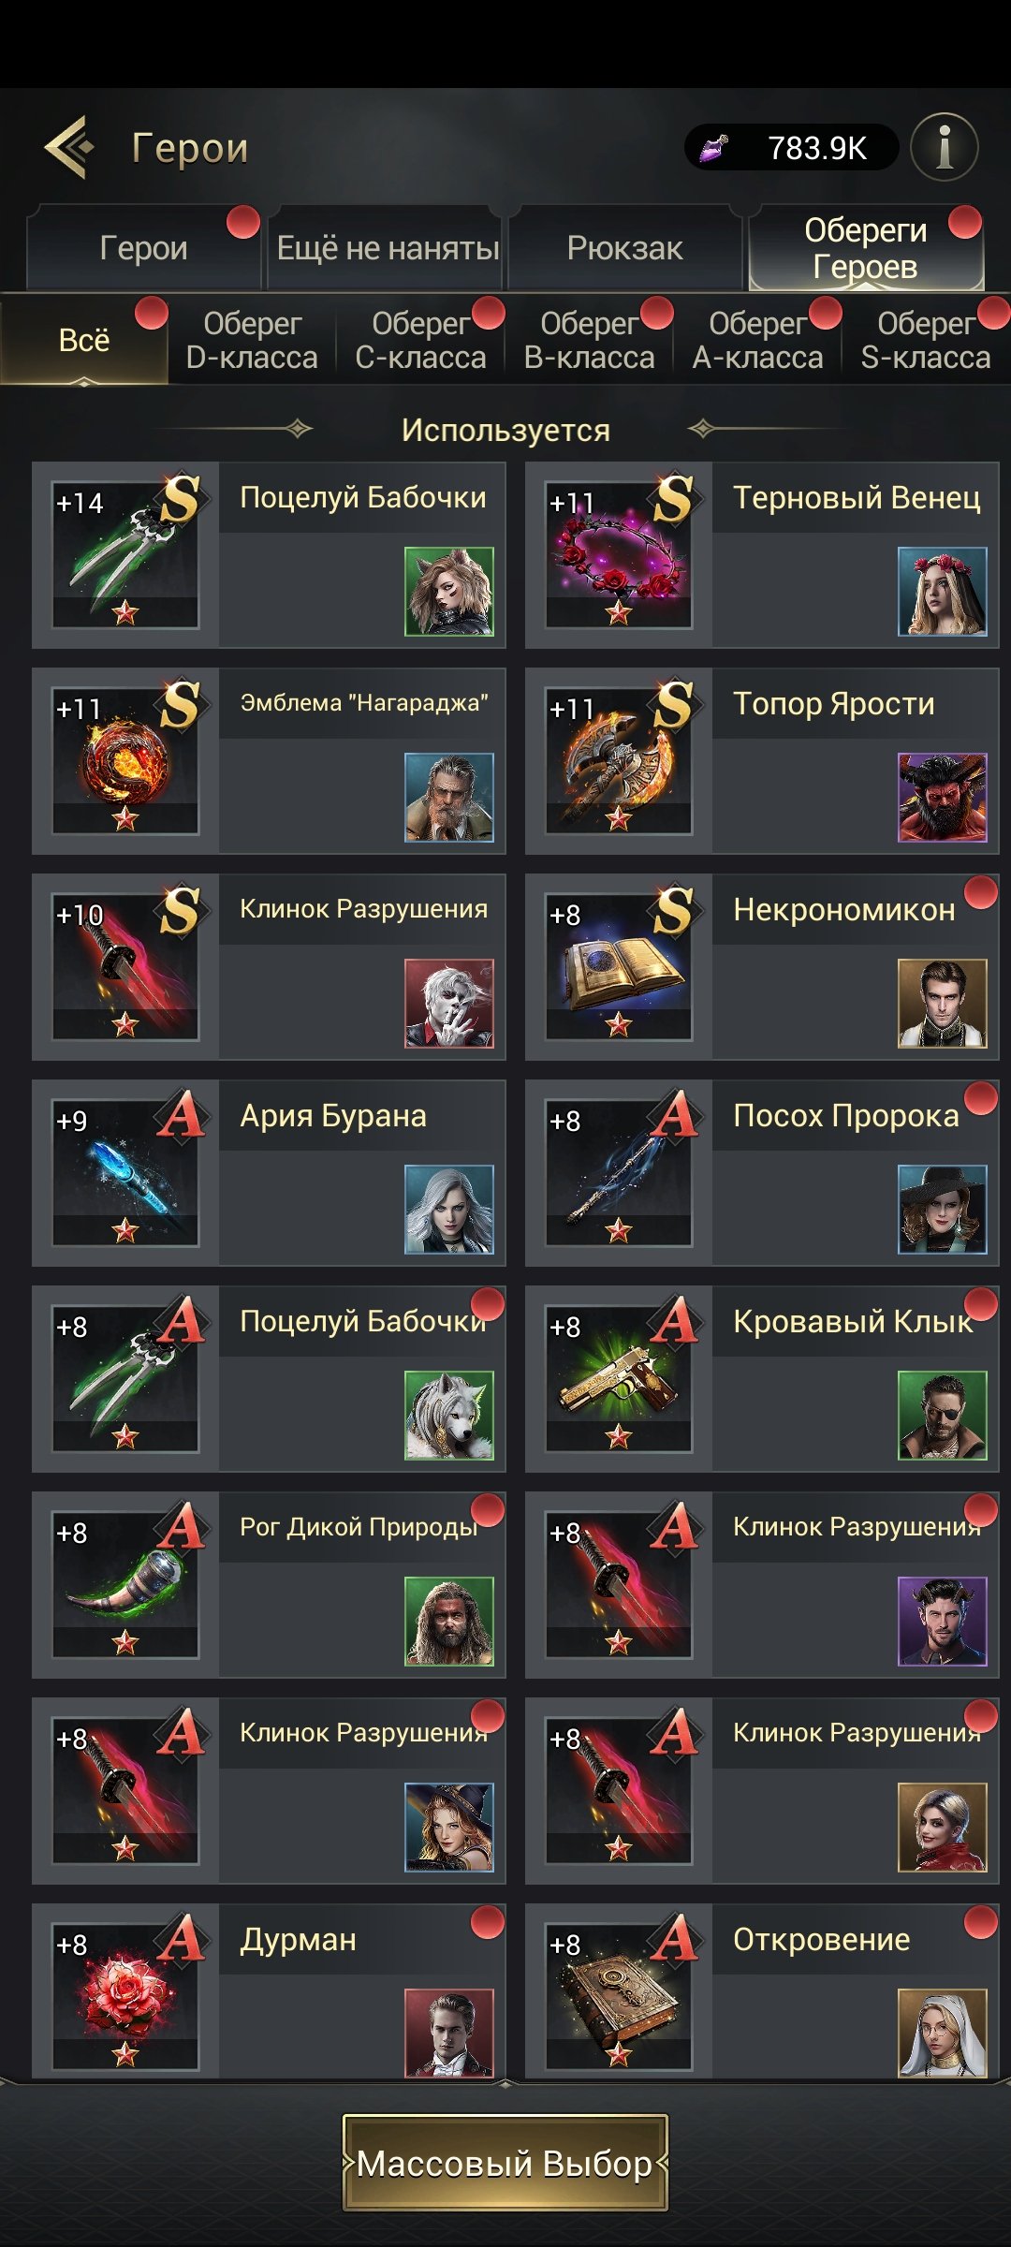Tap the Ария Бурана blue wand icon

[x=125, y=1173]
